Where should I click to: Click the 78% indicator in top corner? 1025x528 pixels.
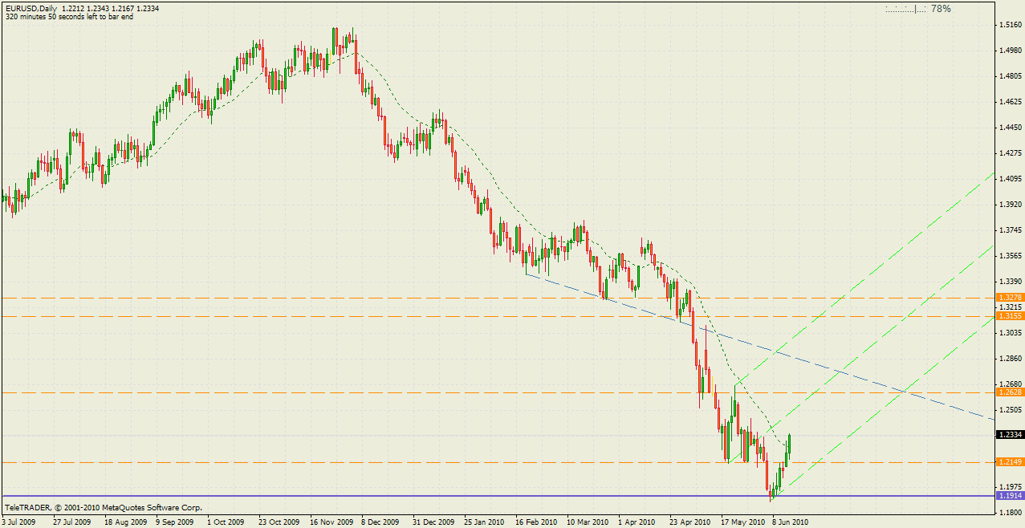tap(941, 9)
